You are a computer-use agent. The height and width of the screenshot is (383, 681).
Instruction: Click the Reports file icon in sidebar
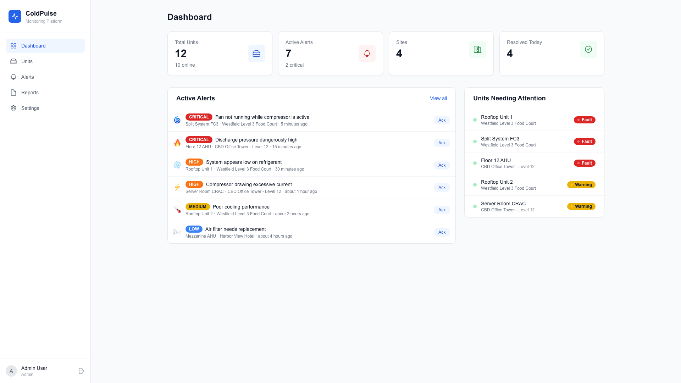coord(13,93)
